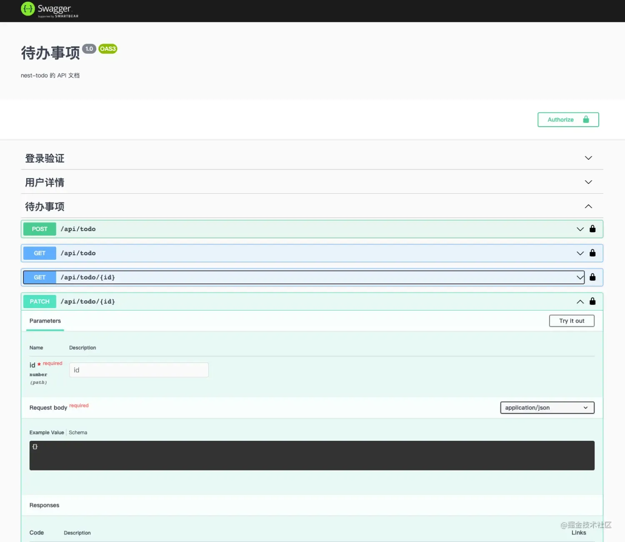Expand the GET /api/todo operation chevron
Screen dimensions: 625x542
click(x=580, y=253)
